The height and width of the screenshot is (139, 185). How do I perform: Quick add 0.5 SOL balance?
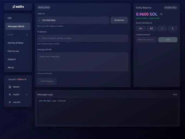151,29
